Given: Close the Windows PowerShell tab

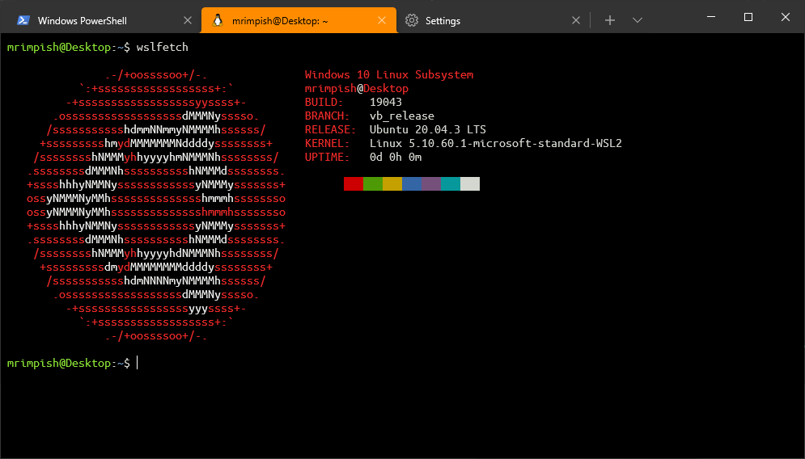Looking at the screenshot, I should point(188,20).
